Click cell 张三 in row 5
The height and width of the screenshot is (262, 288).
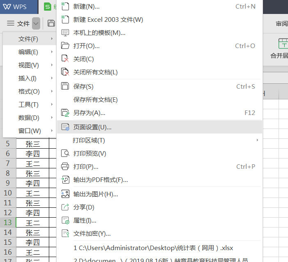[x=33, y=144]
